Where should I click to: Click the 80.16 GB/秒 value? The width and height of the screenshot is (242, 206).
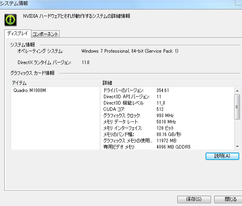pos(169,134)
